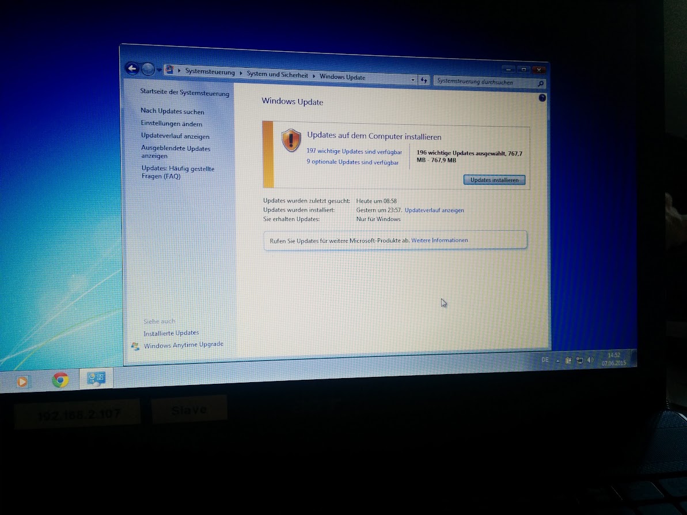This screenshot has height=515, width=687.
Task: Open 197 wichtige Updates sind verfügbar
Action: [x=354, y=151]
